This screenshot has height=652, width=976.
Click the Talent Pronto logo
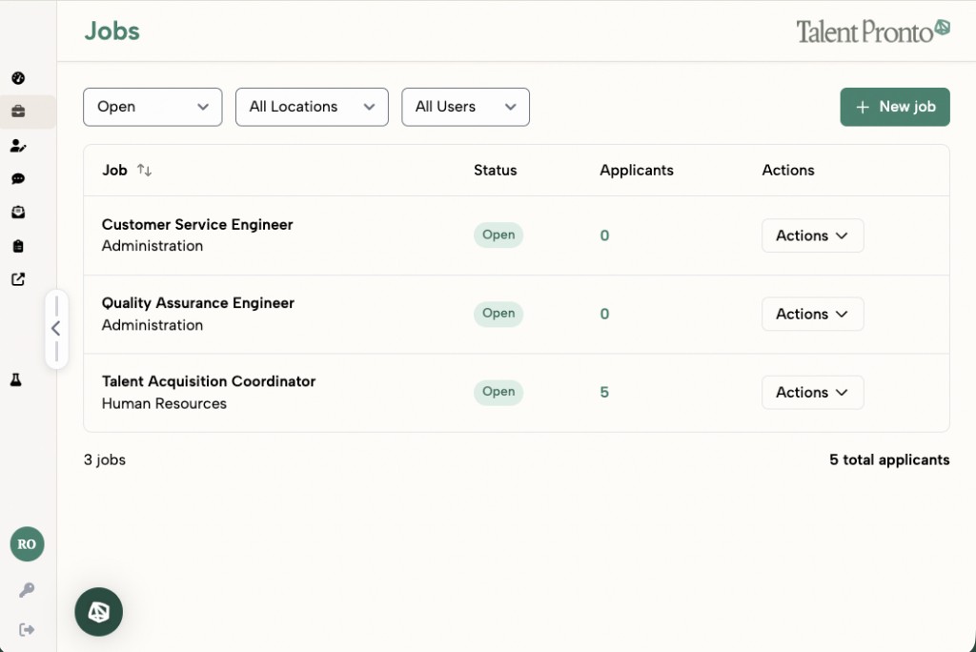pos(873,31)
